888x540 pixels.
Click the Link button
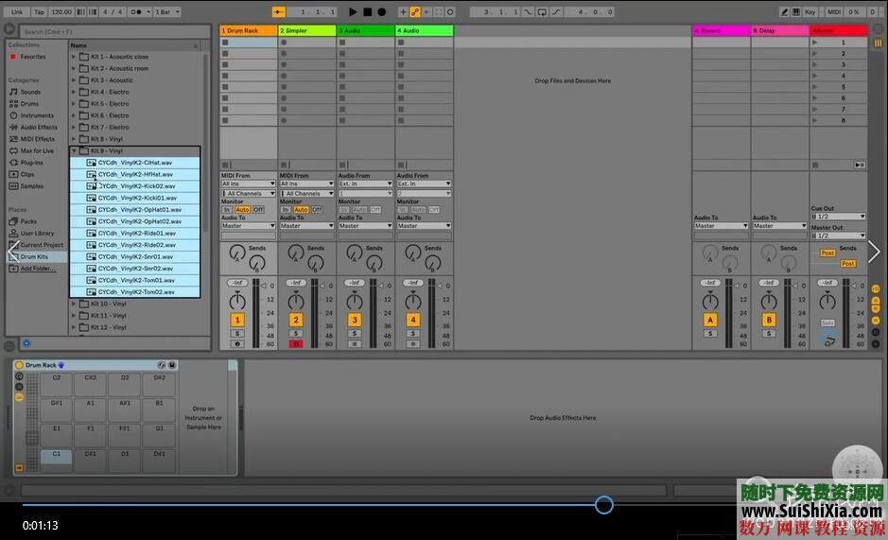17,11
